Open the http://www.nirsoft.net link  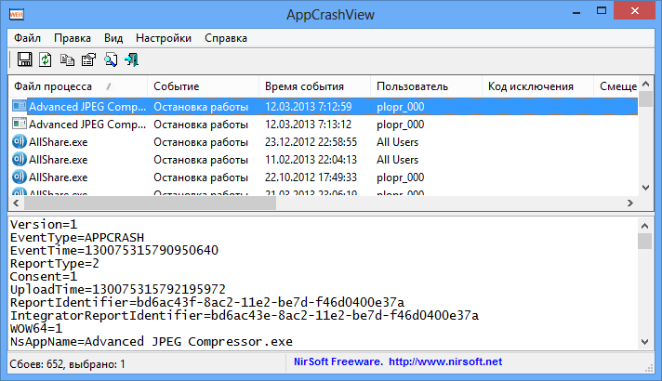445,361
